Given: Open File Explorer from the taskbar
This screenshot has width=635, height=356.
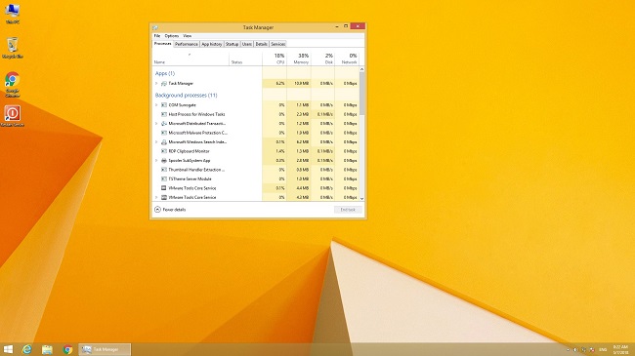Looking at the screenshot, I should pos(47,349).
